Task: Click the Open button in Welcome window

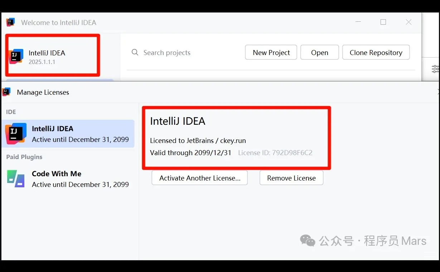Action: pos(319,53)
